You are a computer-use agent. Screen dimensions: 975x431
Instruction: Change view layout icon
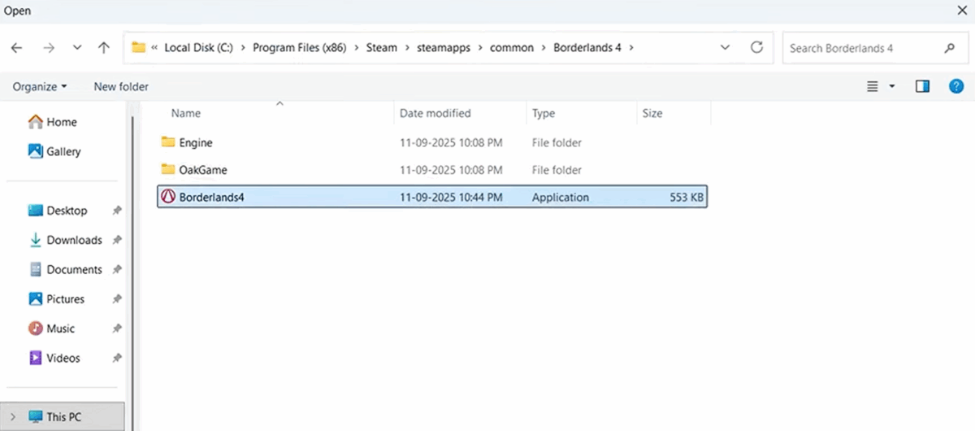coord(873,86)
